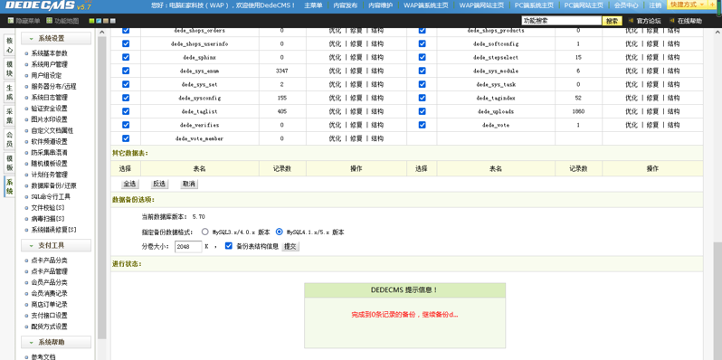Choose the tan skin color swatch
The image size is (722, 360).
pos(106,21)
